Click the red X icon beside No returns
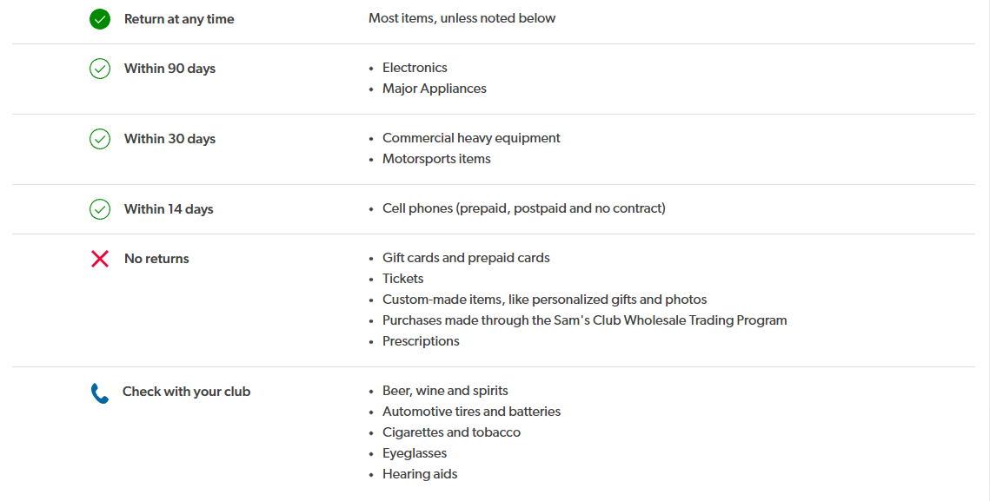This screenshot has width=990, height=501. coord(100,259)
